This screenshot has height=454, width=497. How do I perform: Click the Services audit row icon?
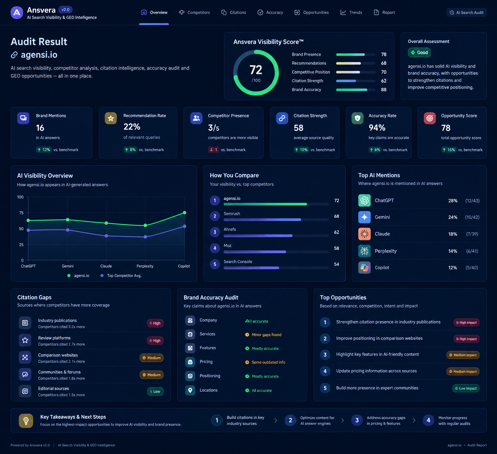click(x=190, y=334)
